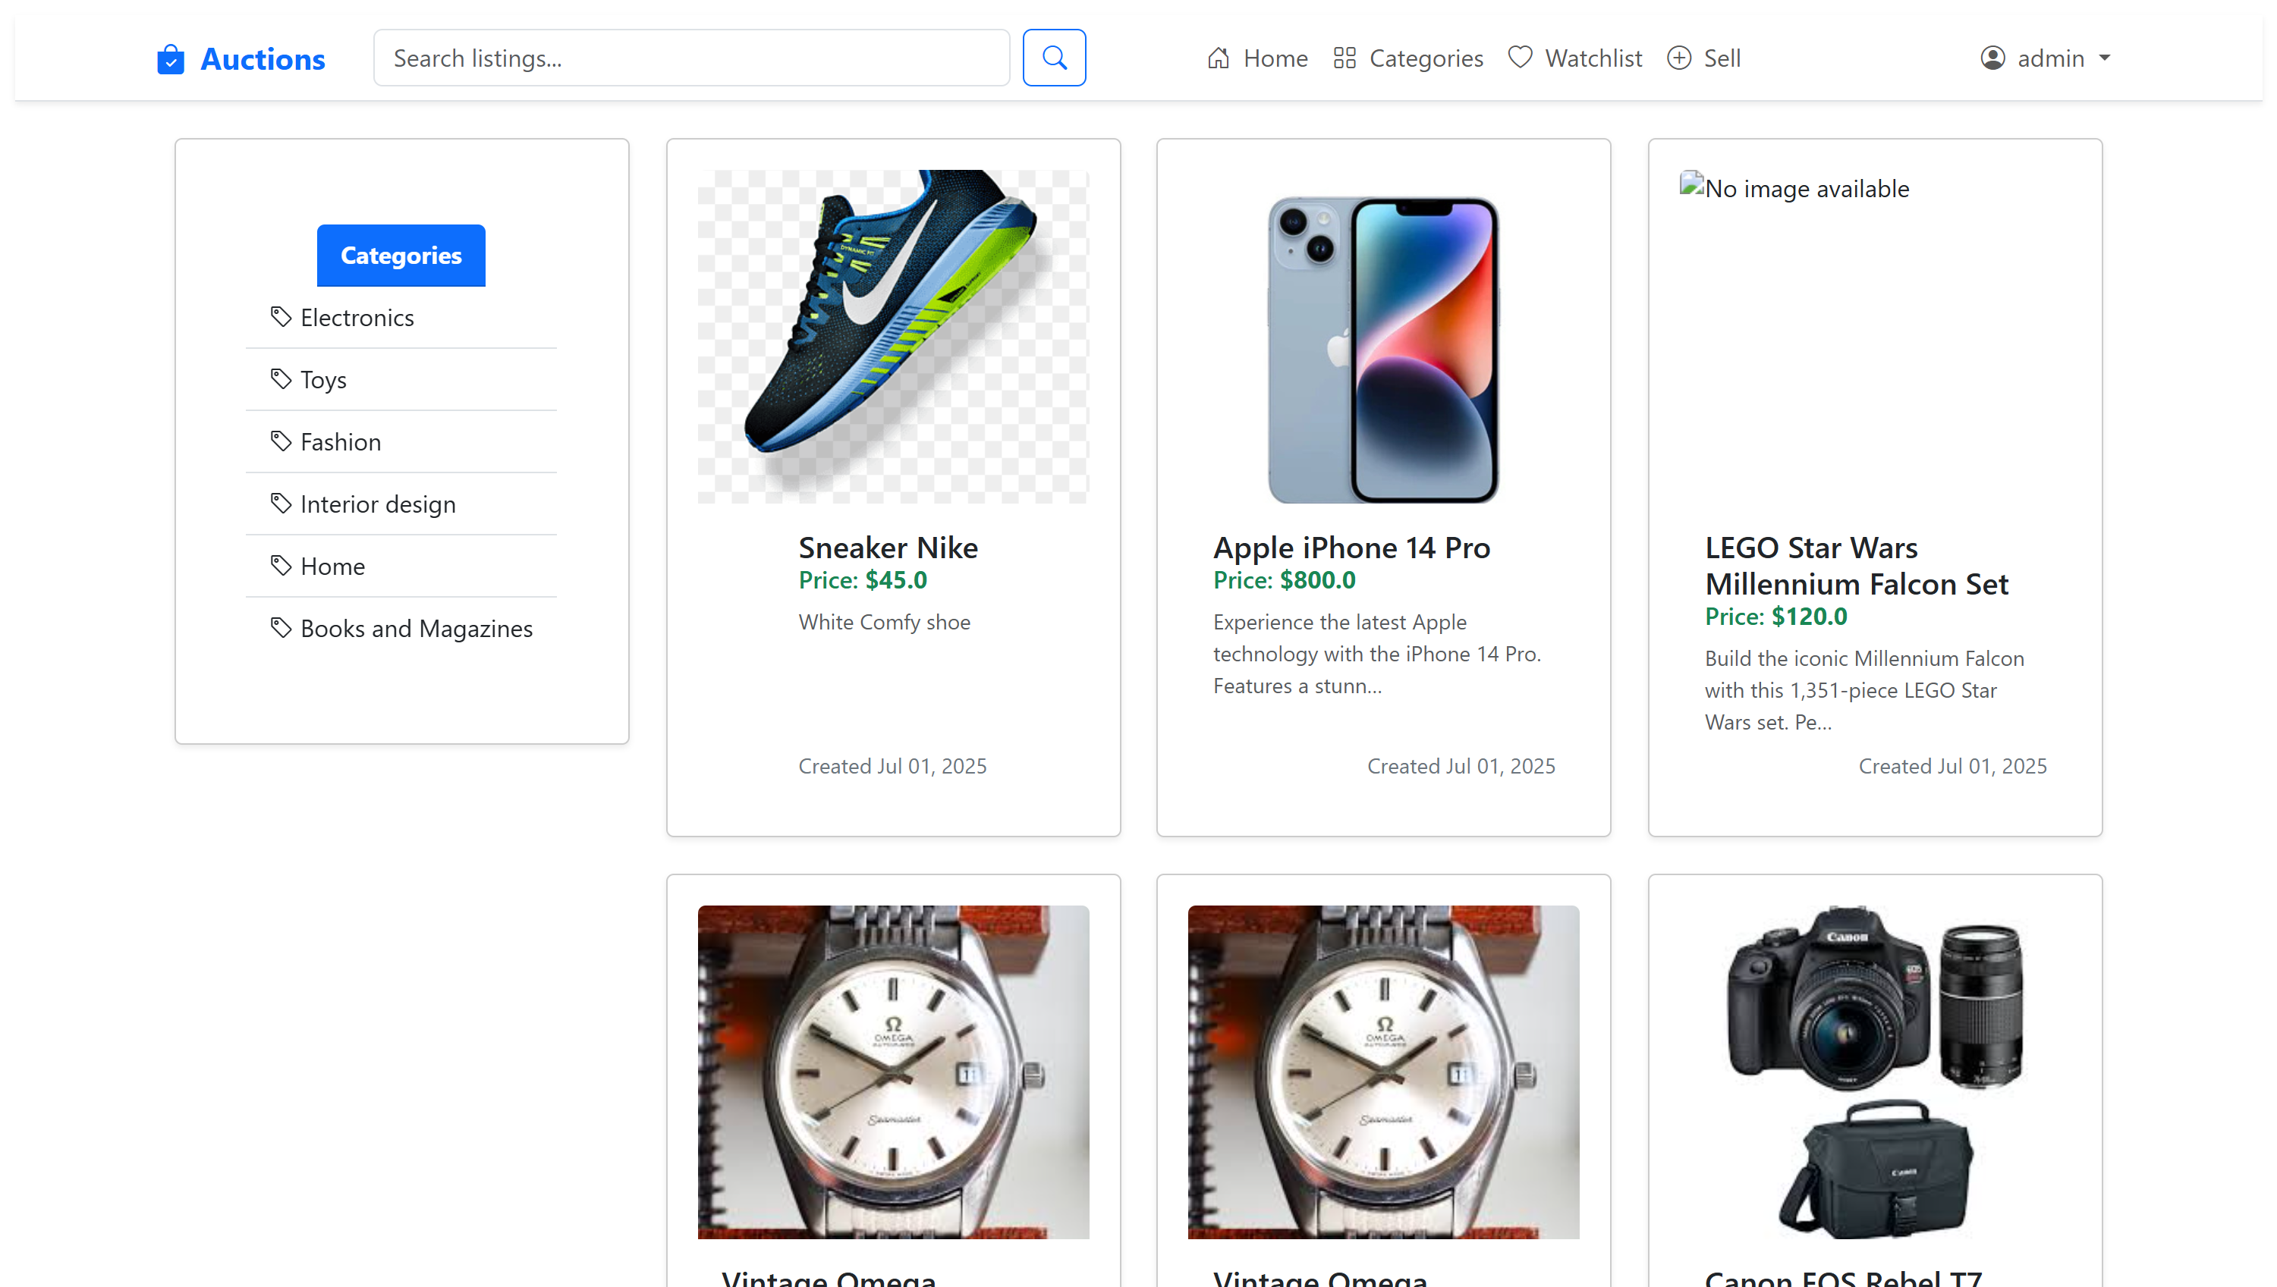2277x1287 pixels.
Task: Open the Watchlist navigation item
Action: click(1593, 58)
